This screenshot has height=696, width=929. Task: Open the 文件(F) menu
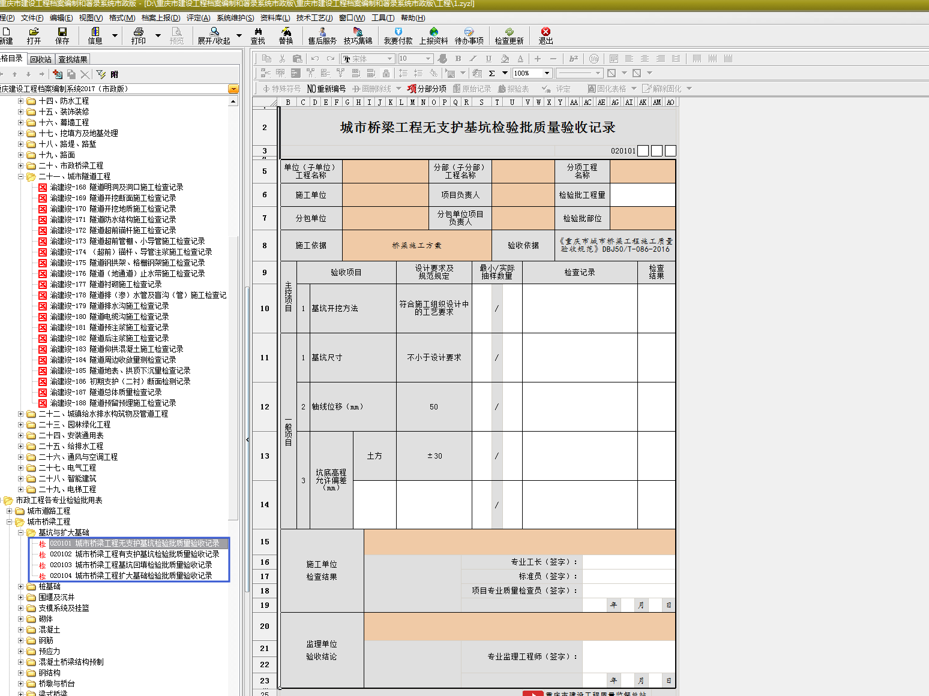[32, 18]
